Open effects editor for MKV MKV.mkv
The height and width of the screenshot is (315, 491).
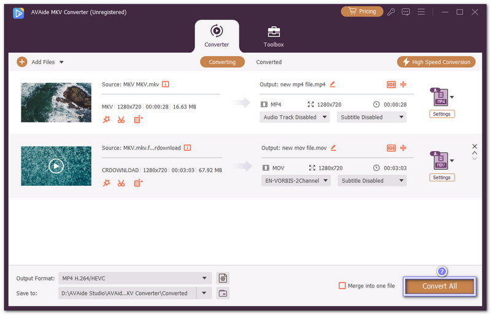point(106,120)
